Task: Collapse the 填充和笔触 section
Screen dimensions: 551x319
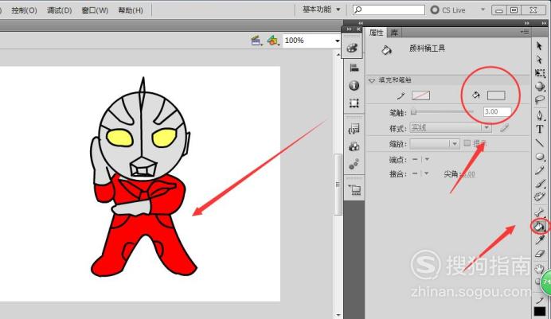Action: (x=372, y=80)
